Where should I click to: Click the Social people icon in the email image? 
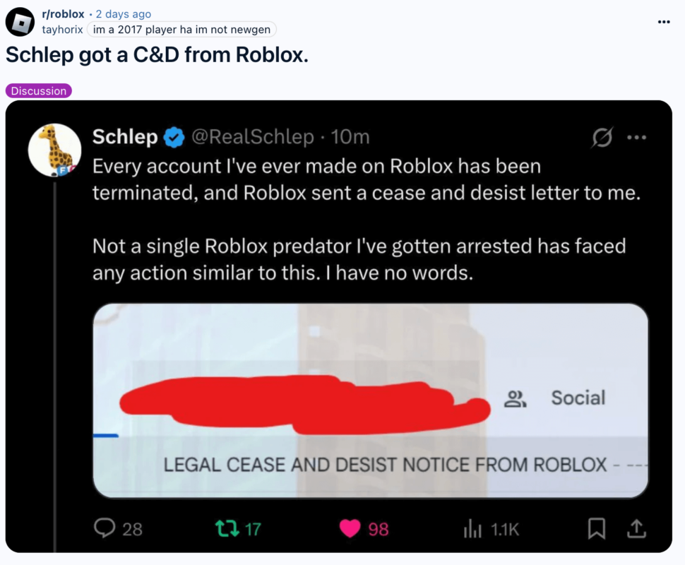click(516, 399)
